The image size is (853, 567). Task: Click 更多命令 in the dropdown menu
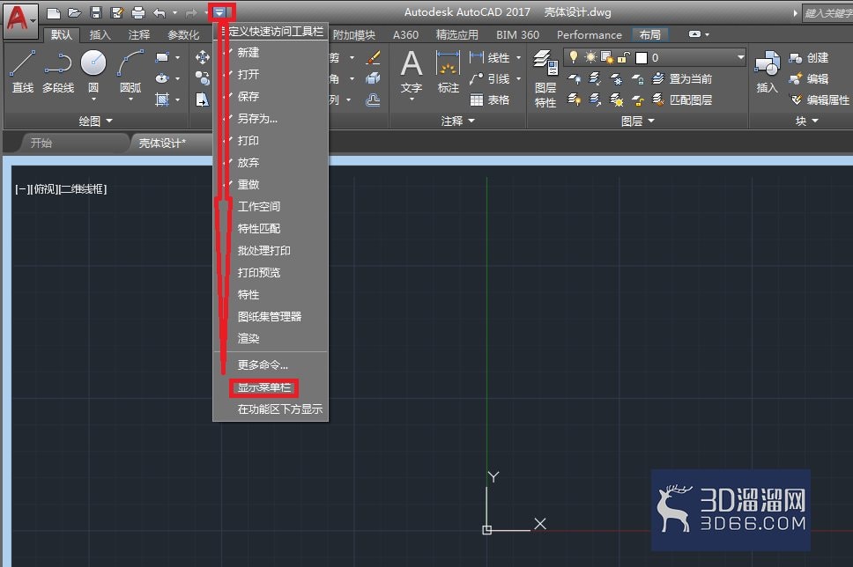(x=263, y=364)
